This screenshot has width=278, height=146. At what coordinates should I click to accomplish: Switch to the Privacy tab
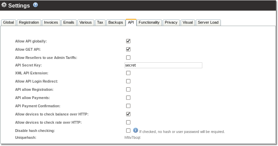click(x=171, y=23)
